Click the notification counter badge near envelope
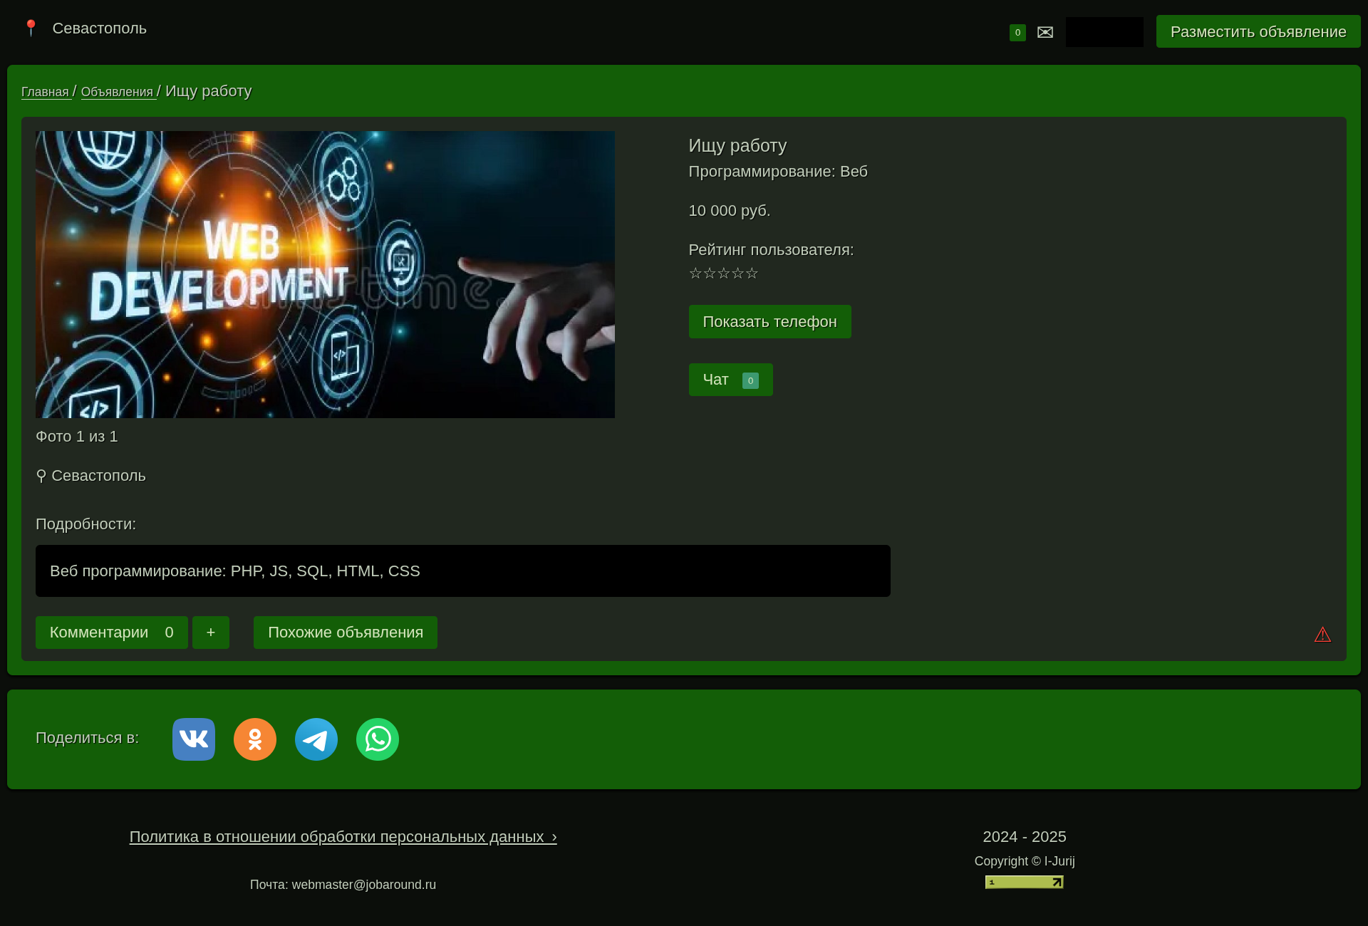Image resolution: width=1368 pixels, height=926 pixels. [1017, 33]
